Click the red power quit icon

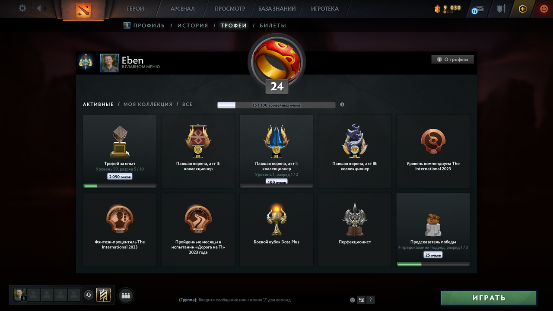(x=543, y=9)
